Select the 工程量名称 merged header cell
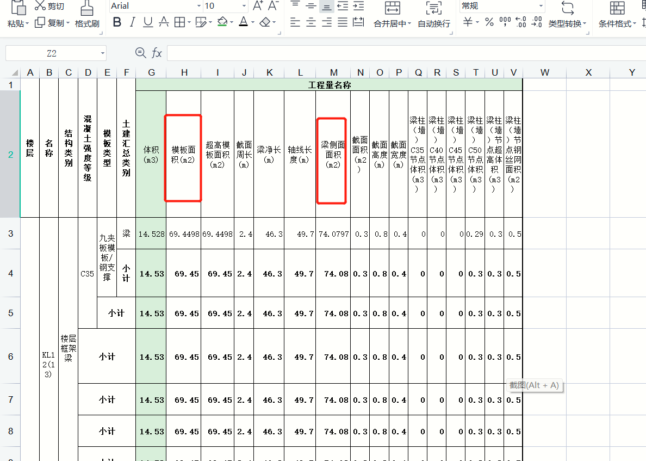The height and width of the screenshot is (461, 646). [329, 85]
